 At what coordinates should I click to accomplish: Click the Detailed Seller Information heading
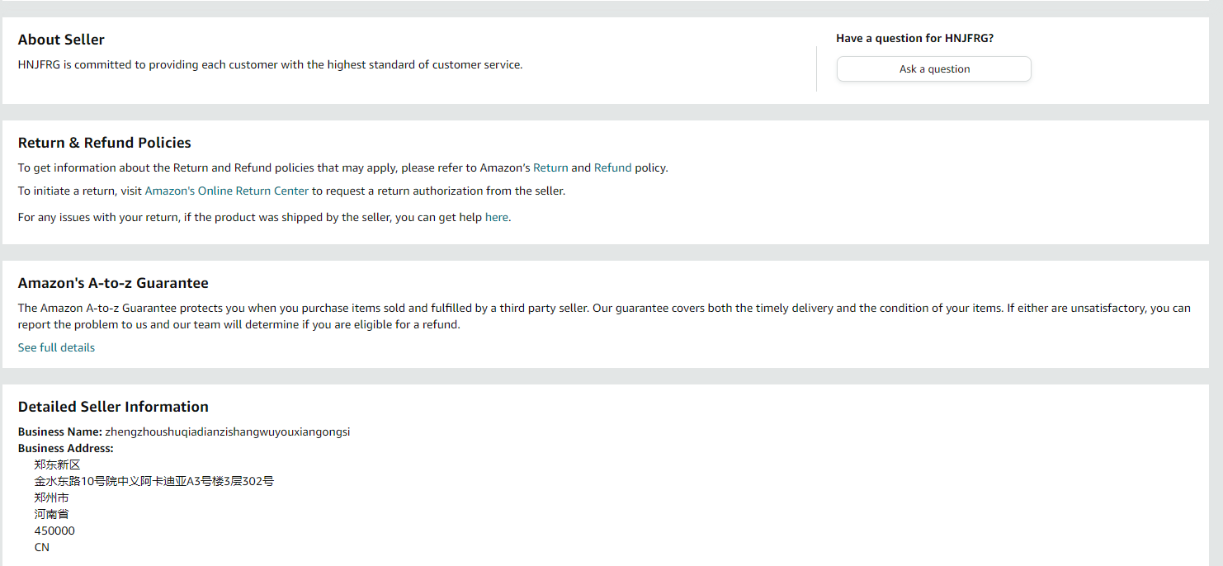tap(113, 407)
